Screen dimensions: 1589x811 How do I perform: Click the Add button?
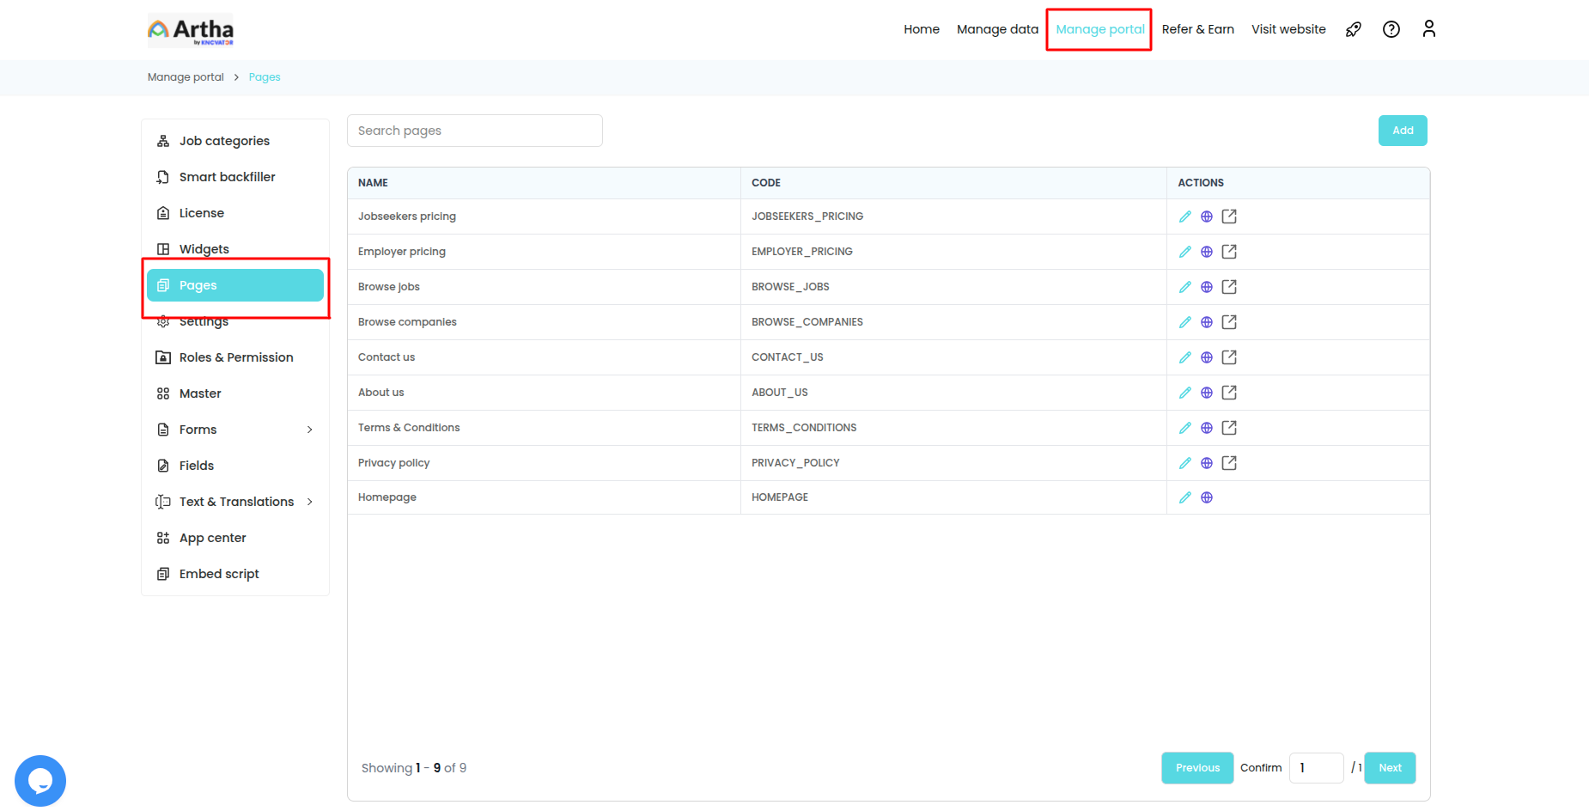1403,131
